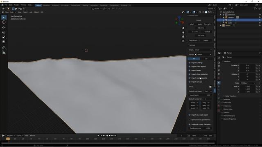Viewport: 262px width, 147px height.
Task: Toggle Import as a single object
Action: pyautogui.click(x=190, y=115)
